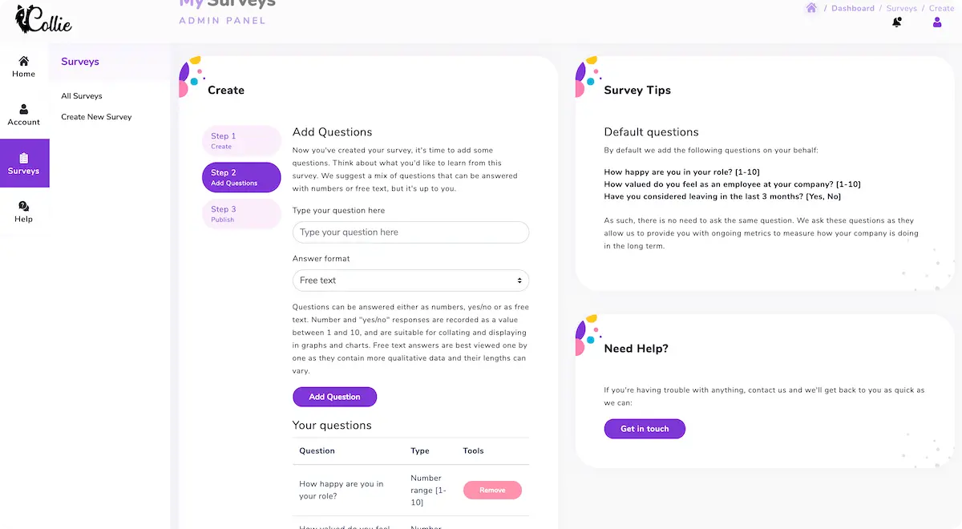Viewport: 962px width, 529px height.
Task: Select the Surveys clipboard icon
Action: pos(24,158)
